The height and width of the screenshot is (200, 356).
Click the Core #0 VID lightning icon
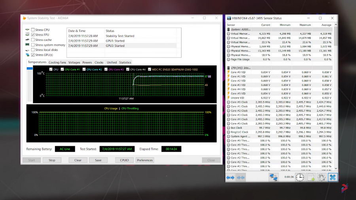tap(228, 72)
